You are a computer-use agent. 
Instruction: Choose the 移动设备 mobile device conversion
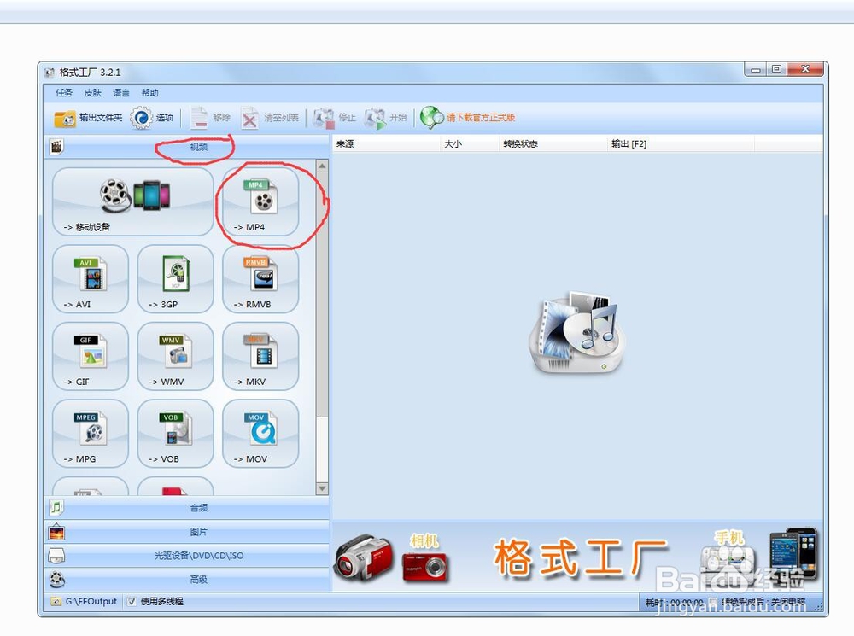pyautogui.click(x=133, y=201)
